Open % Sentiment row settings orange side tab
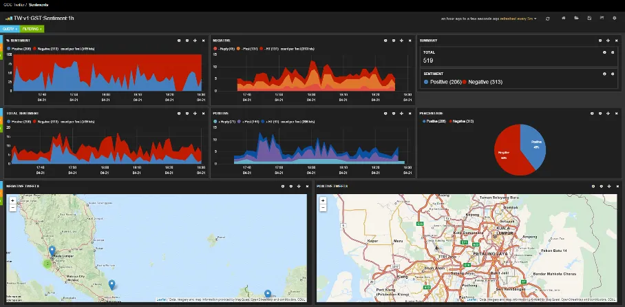 click(x=1, y=47)
